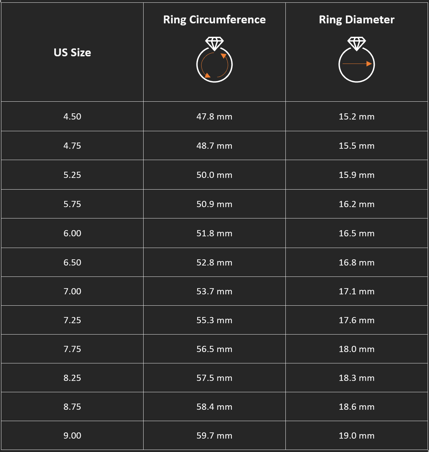Click the Ring Circumference column header
Image resolution: width=429 pixels, height=452 pixels.
[x=214, y=20]
